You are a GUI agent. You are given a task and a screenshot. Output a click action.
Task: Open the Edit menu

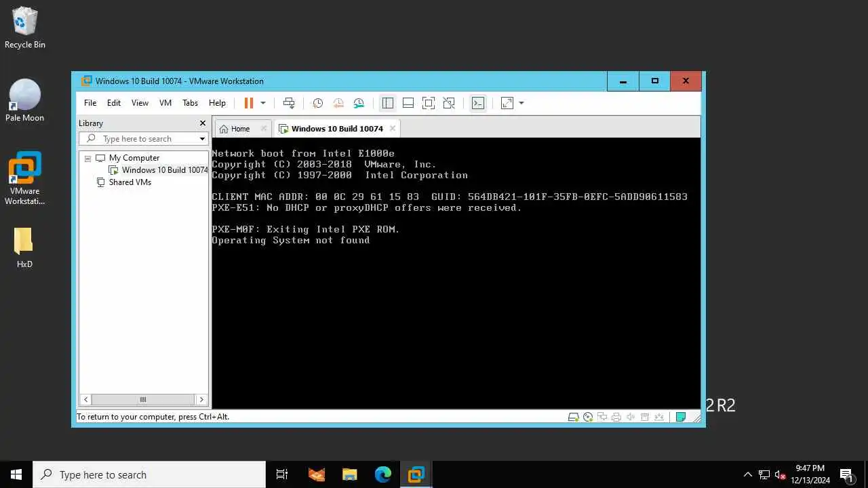(x=114, y=103)
